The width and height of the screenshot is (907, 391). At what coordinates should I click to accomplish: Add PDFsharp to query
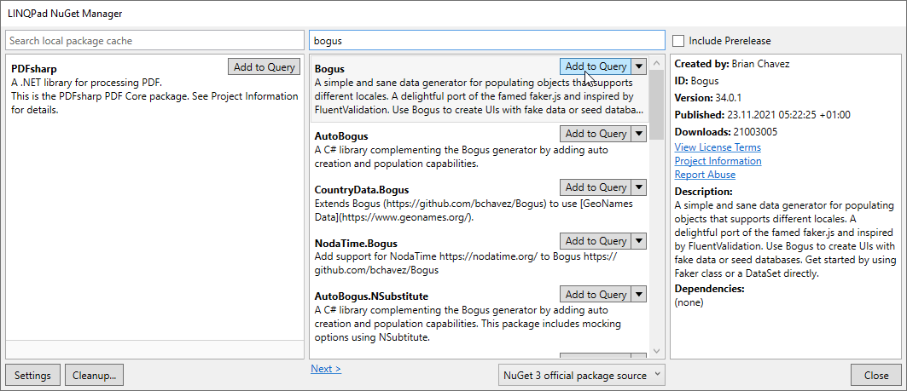pyautogui.click(x=264, y=67)
